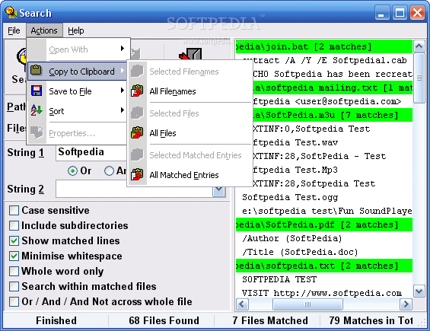This screenshot has width=430, height=331.
Task: Click the Search toolbar button icon
Action: point(21,59)
